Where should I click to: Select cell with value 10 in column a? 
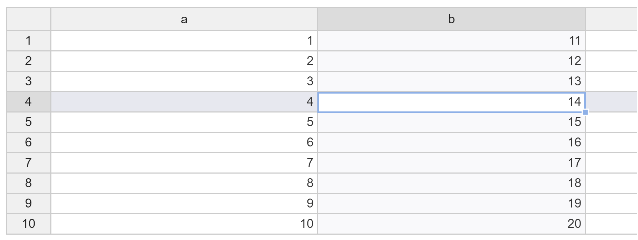pyautogui.click(x=184, y=224)
